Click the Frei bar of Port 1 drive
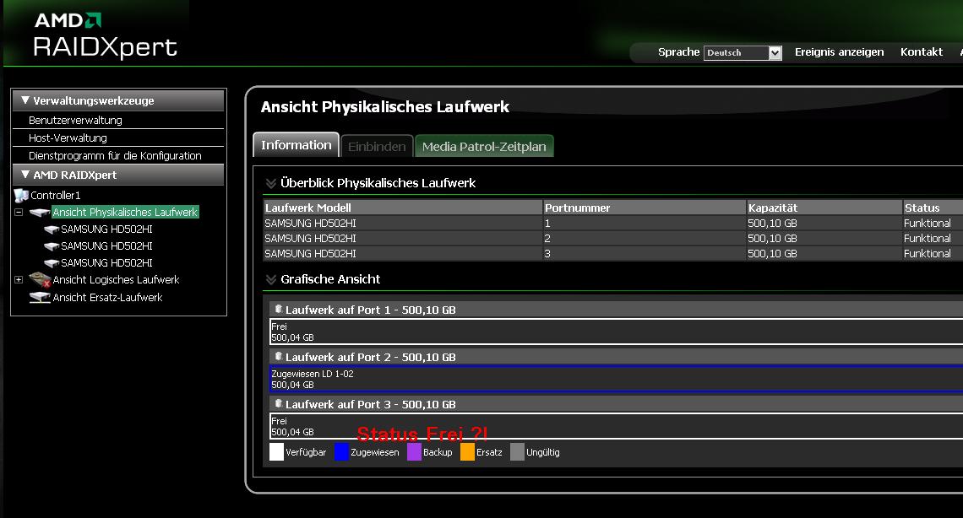Screen dimensions: 963x518 click(x=616, y=332)
